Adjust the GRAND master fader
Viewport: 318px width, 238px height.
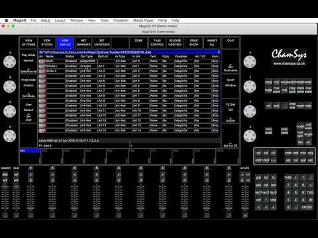tap(5, 198)
